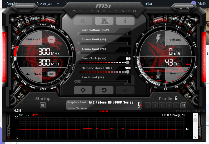Click the red GPU selector label
The width and height of the screenshot is (209, 144).
[x=139, y=105]
